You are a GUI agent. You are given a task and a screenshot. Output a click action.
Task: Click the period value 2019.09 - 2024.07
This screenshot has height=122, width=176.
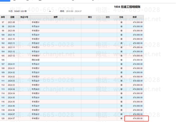tap(74, 11)
